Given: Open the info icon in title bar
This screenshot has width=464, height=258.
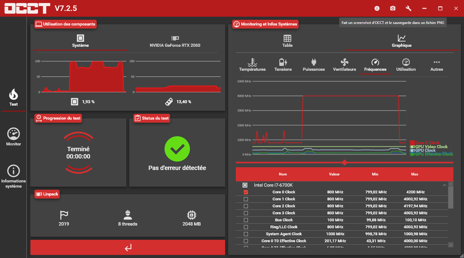Looking at the screenshot, I should click(377, 8).
